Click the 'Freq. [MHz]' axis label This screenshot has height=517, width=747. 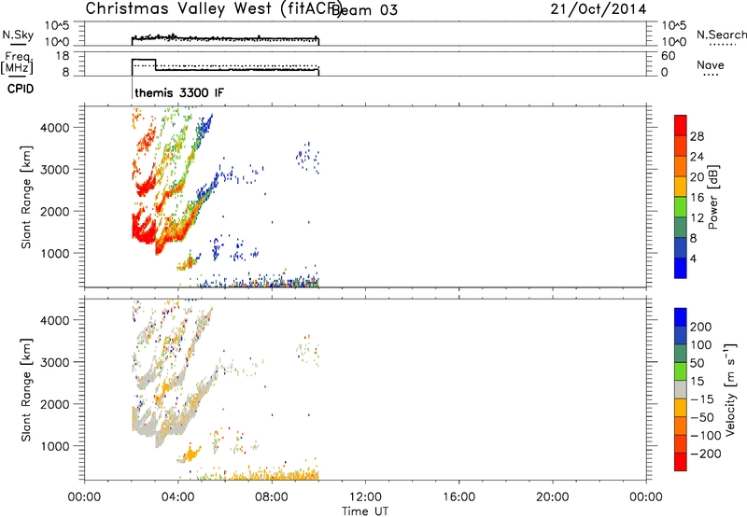18,63
